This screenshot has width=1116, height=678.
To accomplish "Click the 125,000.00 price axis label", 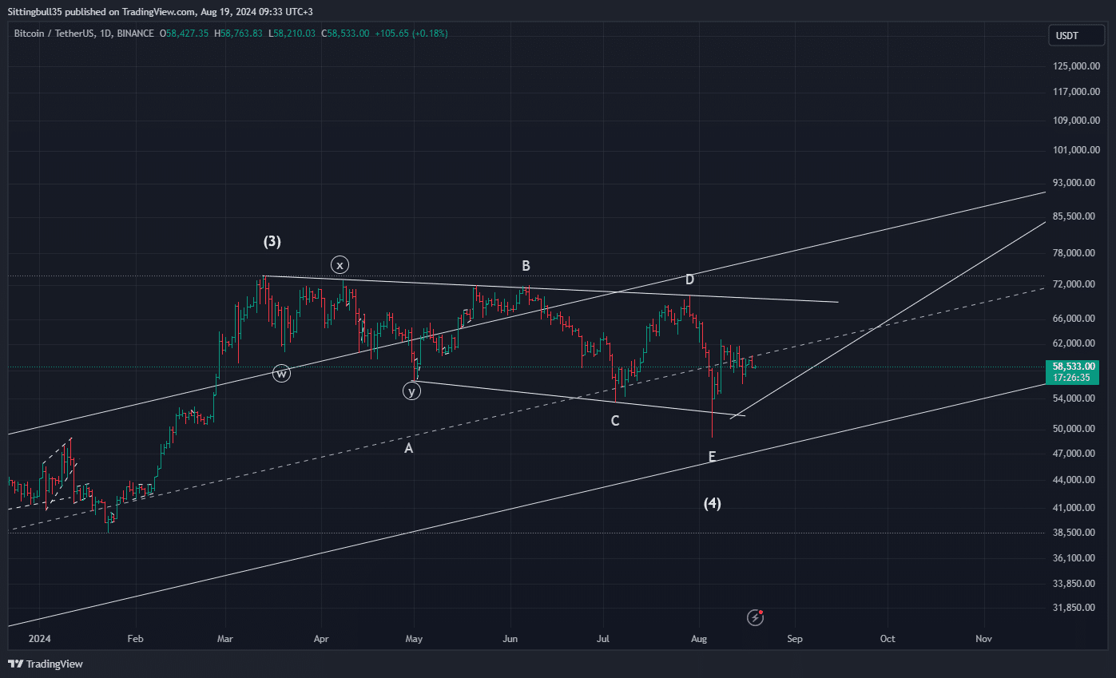I will (x=1074, y=66).
